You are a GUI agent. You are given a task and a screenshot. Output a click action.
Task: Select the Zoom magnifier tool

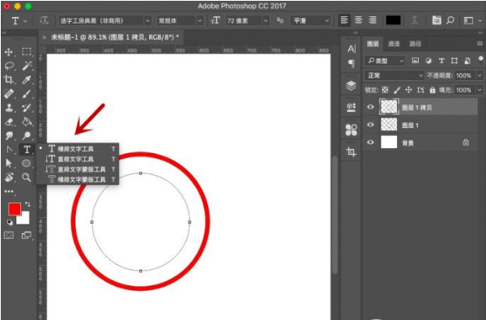[x=27, y=177]
